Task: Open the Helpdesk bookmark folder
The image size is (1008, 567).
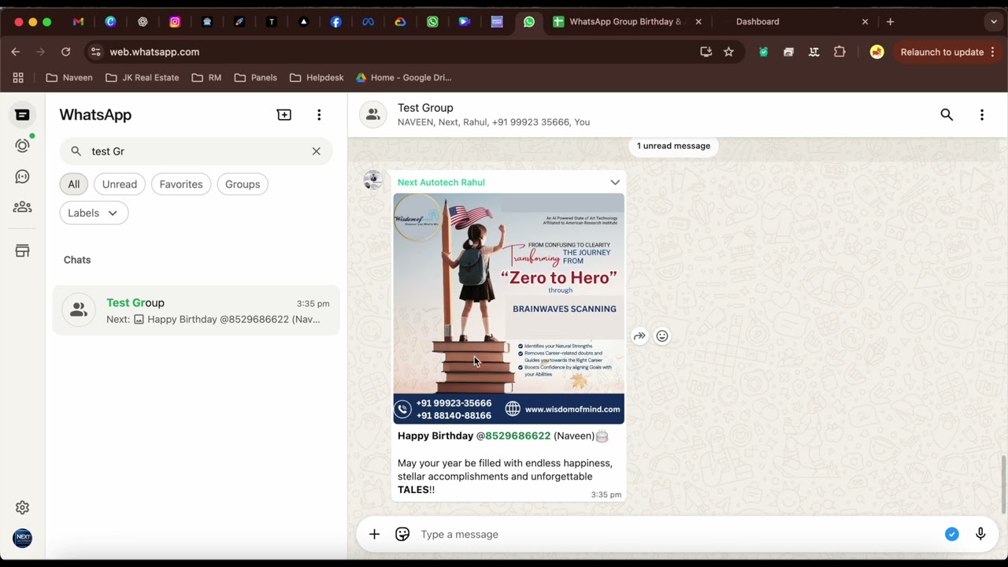Action: pos(317,78)
